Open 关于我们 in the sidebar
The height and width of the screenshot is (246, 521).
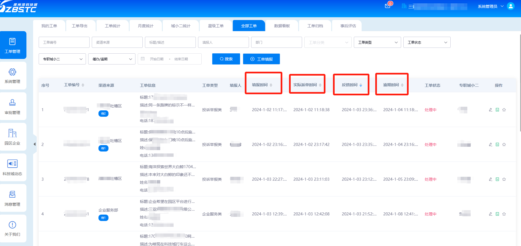point(13,228)
